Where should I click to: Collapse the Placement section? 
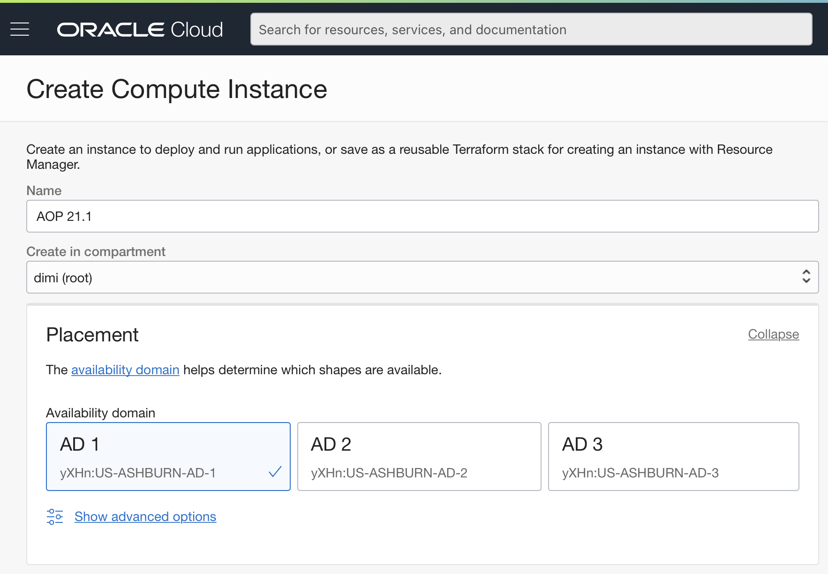[773, 334]
